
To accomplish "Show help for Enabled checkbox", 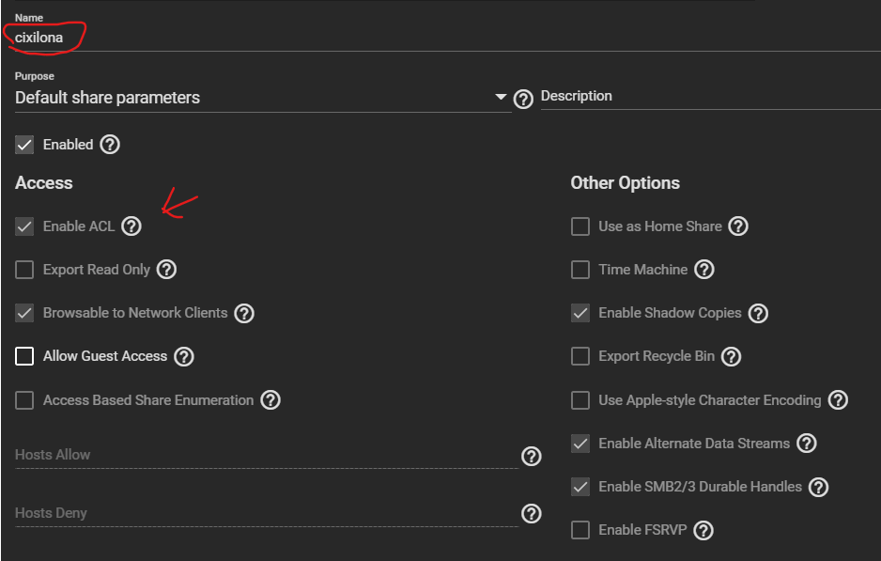I will pyautogui.click(x=110, y=145).
